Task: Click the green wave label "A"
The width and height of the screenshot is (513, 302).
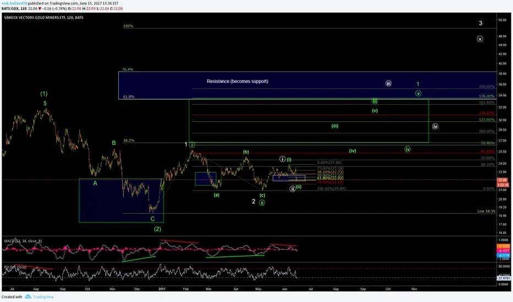Action: pos(95,183)
